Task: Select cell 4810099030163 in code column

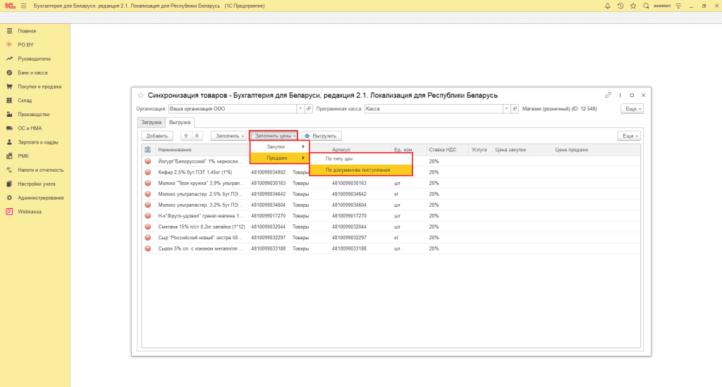Action: [x=269, y=183]
